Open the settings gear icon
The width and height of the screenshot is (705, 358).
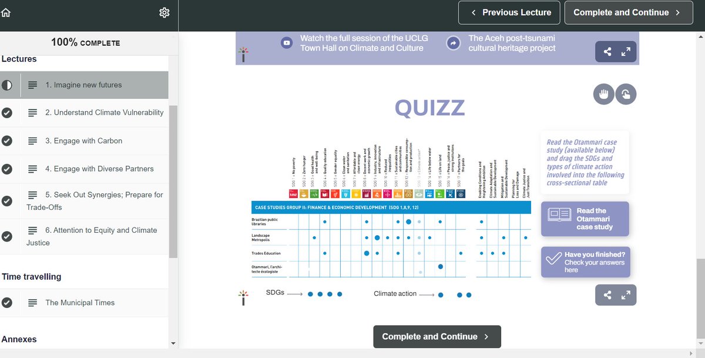click(164, 13)
